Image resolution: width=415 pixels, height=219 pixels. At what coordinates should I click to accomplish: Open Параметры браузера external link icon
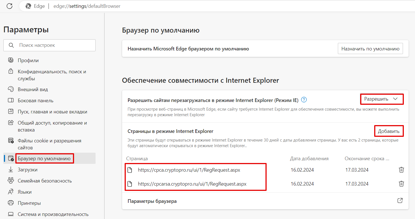400,201
